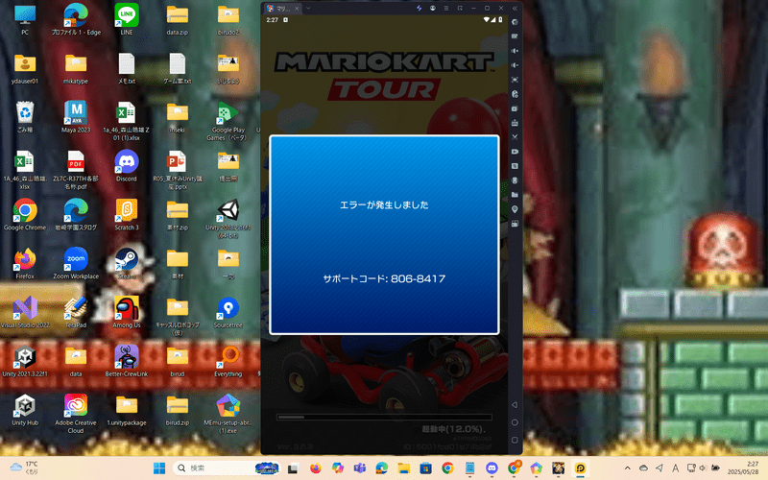768x480 pixels.
Task: Click the scissors icon in emulator sidebar
Action: tap(515, 137)
